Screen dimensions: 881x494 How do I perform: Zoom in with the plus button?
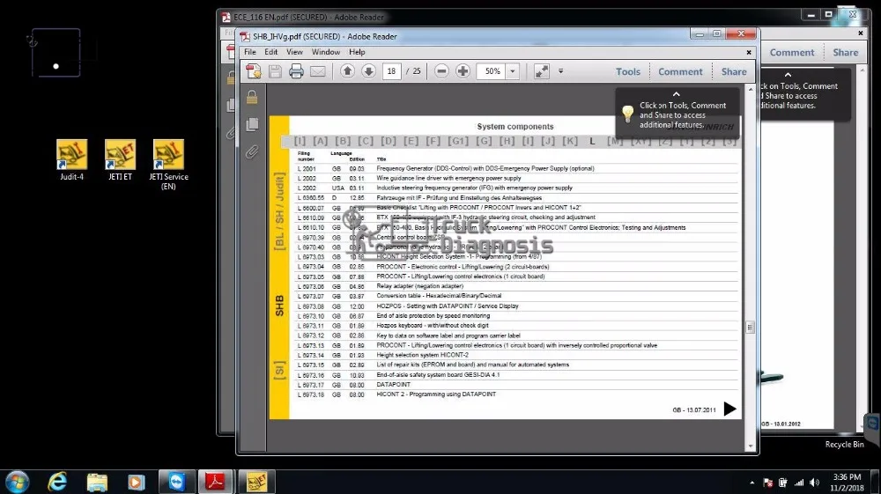click(x=463, y=71)
